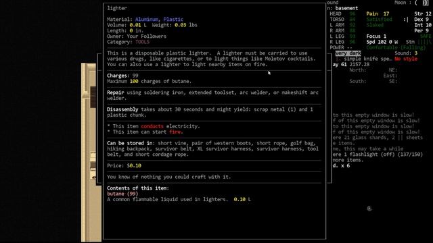
Task: Click the 'SE:' compass label
Action: tap(393, 81)
